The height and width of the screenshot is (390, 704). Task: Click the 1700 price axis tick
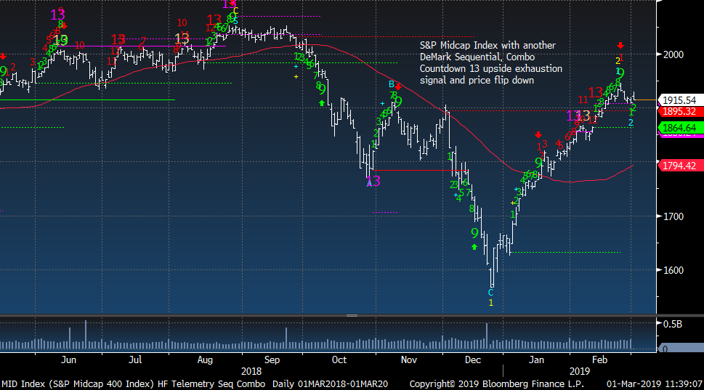[673, 216]
